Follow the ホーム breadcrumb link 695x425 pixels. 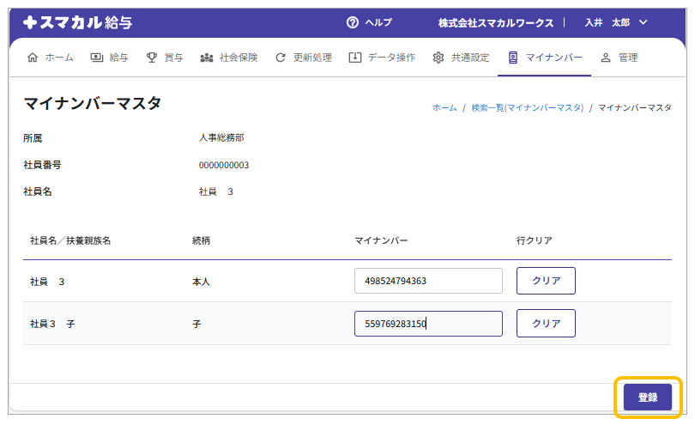[444, 108]
